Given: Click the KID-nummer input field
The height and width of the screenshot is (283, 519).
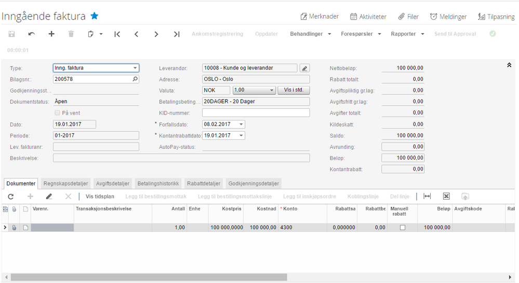Looking at the screenshot, I should tap(256, 113).
